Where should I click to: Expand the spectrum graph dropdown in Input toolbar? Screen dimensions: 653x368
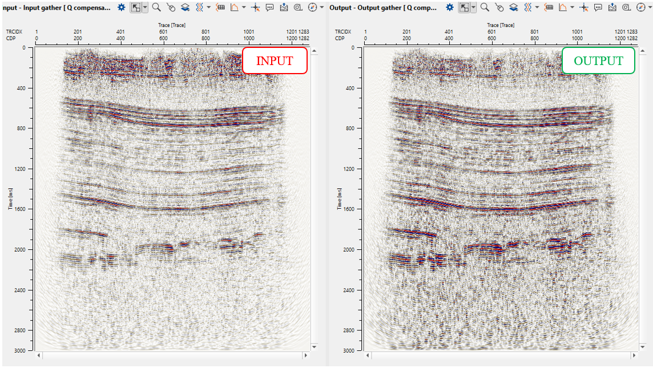244,7
